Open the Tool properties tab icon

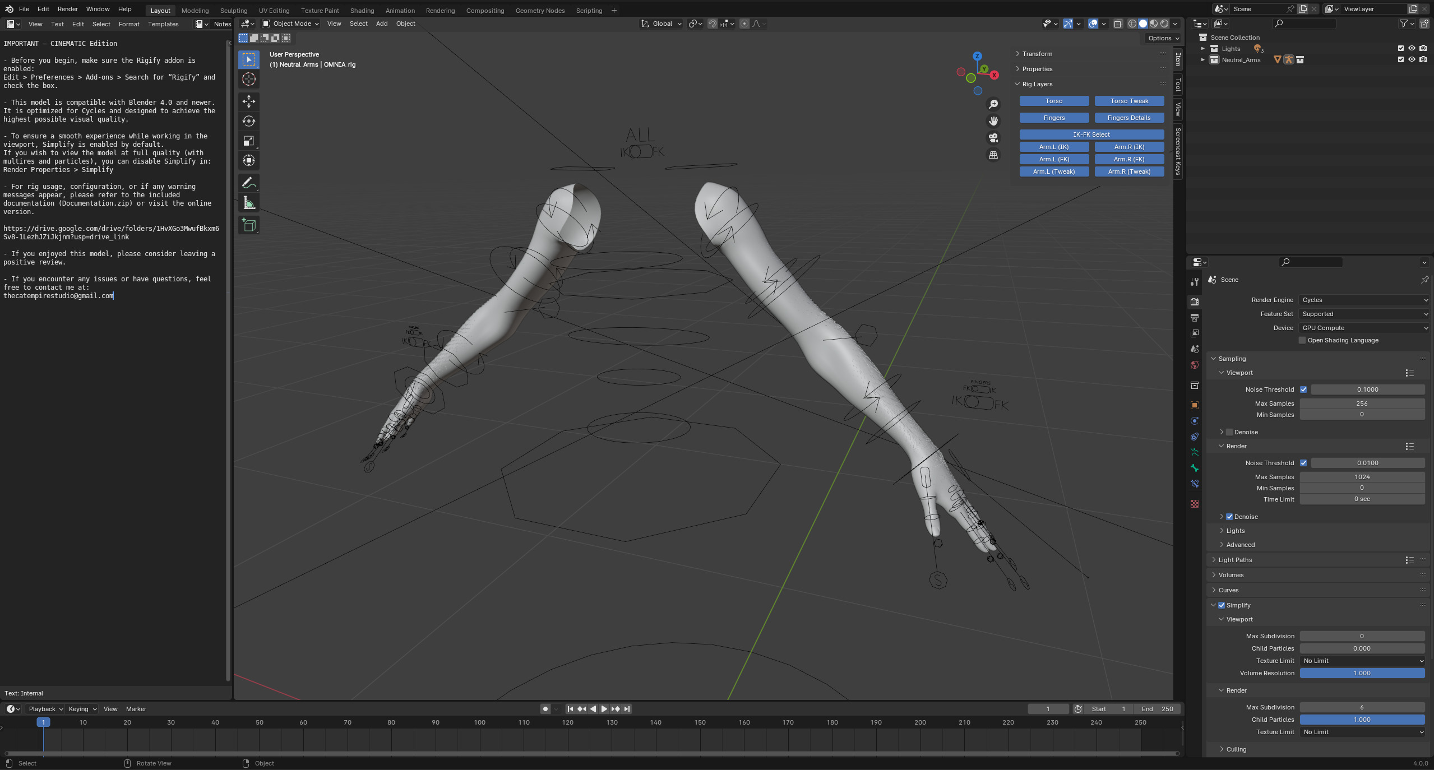tap(1195, 281)
